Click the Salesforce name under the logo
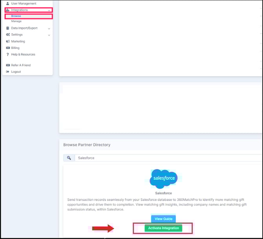 point(163,193)
